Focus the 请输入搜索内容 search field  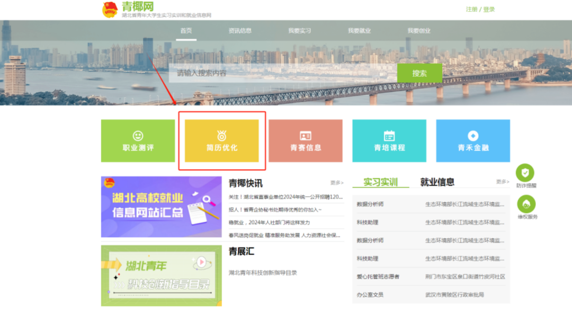click(x=283, y=73)
